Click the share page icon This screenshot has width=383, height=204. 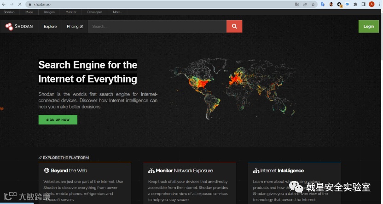pos(305,5)
